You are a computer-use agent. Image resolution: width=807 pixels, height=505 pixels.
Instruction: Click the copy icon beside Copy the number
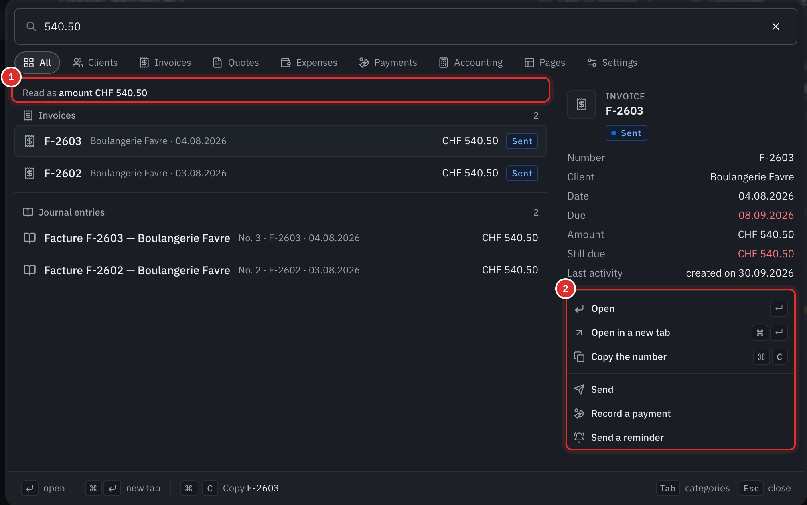coord(579,357)
